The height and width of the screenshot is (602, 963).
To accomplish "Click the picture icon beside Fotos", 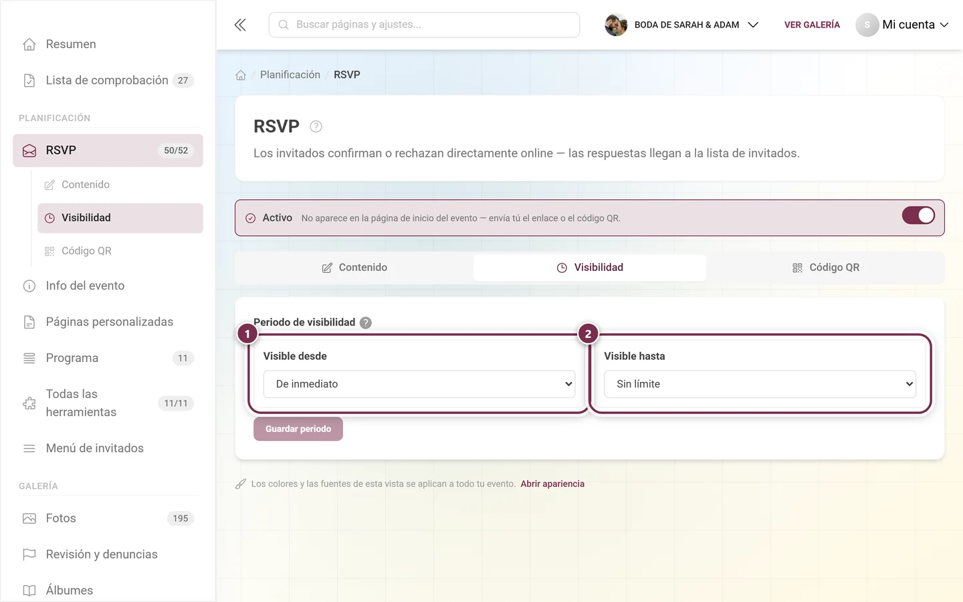I will [29, 518].
